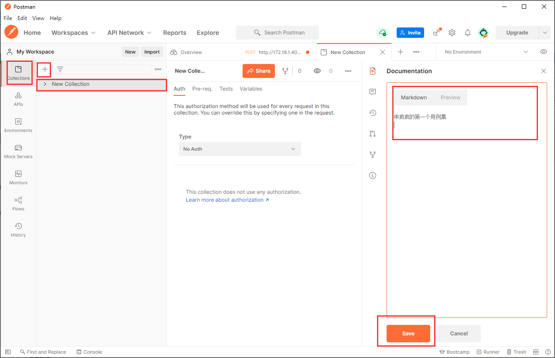Click the New button in My Workspace
This screenshot has height=358, width=555.
pyautogui.click(x=130, y=52)
